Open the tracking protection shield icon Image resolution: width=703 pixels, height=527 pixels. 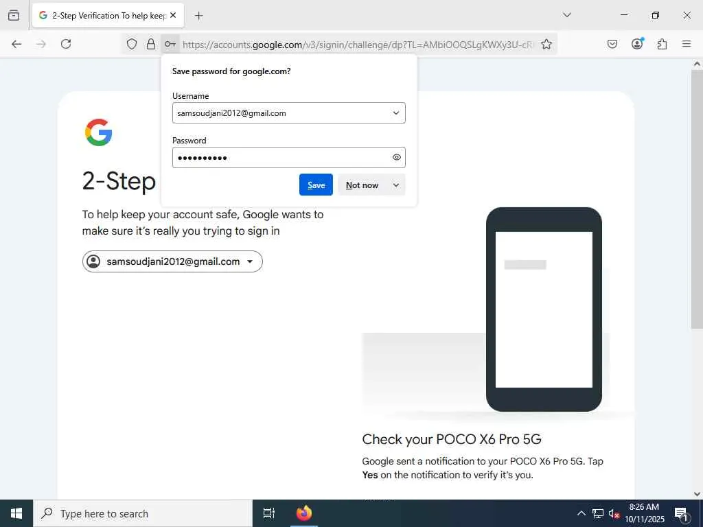tap(131, 44)
